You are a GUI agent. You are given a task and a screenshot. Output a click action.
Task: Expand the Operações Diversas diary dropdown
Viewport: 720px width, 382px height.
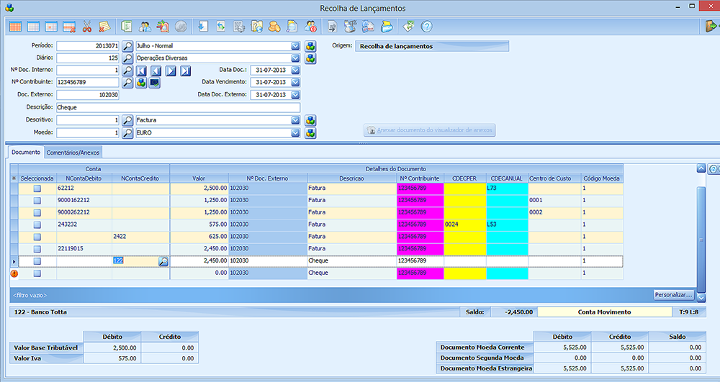pos(295,58)
